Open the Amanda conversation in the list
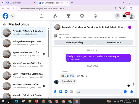The height and width of the screenshot is (104, 139). click(24, 32)
